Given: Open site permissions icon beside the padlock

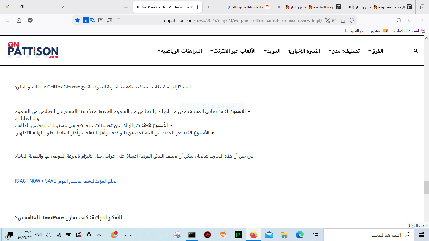Looking at the screenshot, I should 334,20.
